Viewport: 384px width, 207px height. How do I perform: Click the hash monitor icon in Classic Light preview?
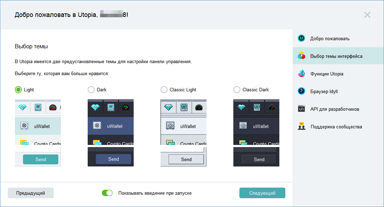tap(184, 107)
